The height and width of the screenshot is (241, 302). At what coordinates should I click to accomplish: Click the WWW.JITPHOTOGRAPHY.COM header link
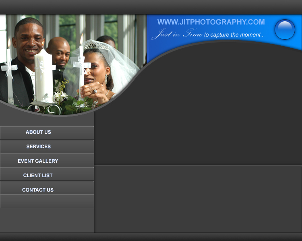211,22
